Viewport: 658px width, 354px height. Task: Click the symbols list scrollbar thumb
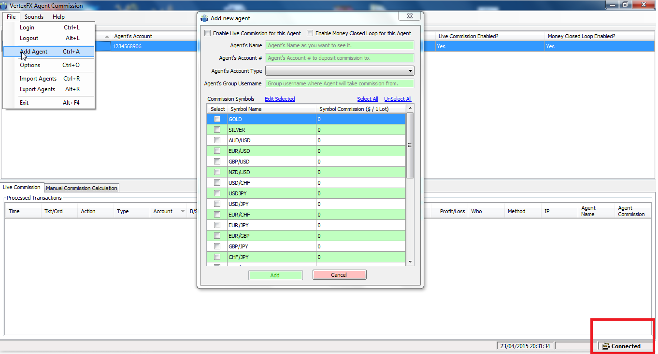coord(410,145)
